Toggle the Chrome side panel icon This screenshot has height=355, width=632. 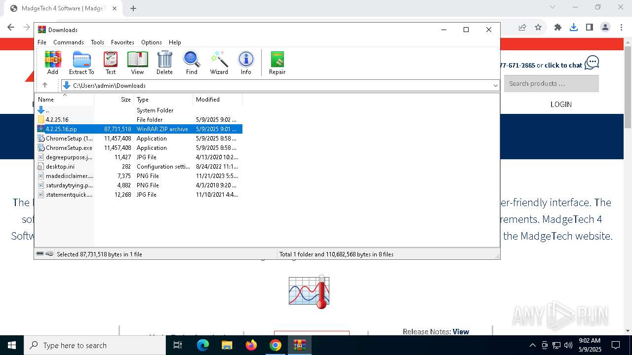590,27
